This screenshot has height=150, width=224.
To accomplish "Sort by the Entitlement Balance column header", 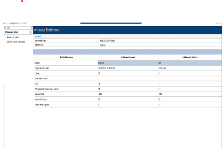I will (190, 57).
